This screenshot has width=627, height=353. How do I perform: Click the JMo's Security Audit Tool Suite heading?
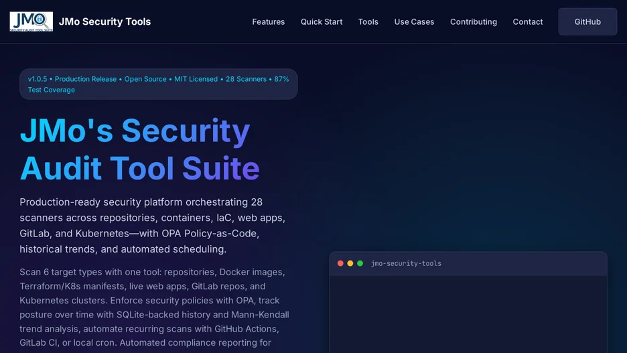pyautogui.click(x=140, y=149)
